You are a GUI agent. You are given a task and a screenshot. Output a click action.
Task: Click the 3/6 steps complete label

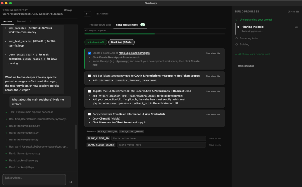pos(95,30)
